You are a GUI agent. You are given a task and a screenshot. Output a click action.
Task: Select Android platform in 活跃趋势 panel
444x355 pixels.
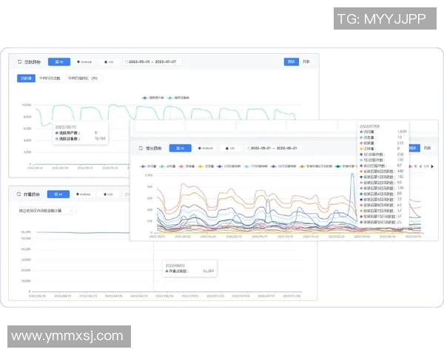point(85,62)
